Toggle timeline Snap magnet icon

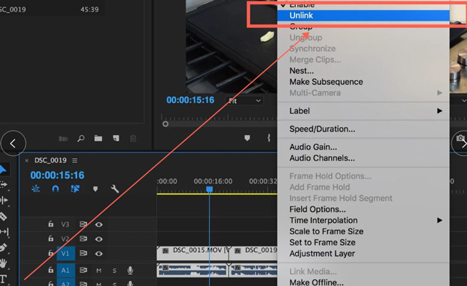coord(55,188)
